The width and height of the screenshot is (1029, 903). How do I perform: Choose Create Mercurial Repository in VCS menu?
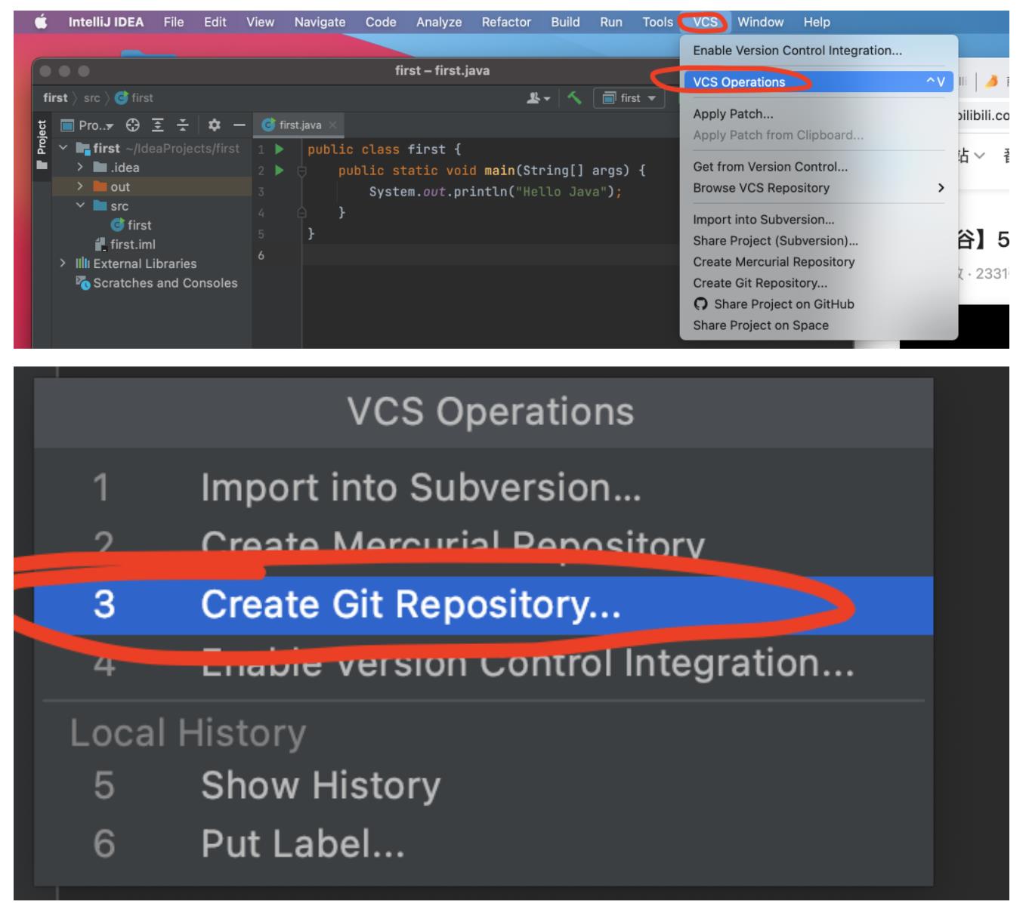coord(819,262)
